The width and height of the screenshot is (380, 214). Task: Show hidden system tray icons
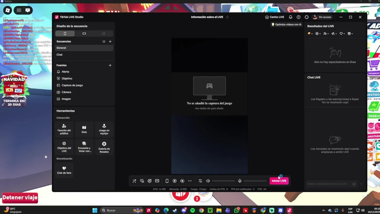324,210
